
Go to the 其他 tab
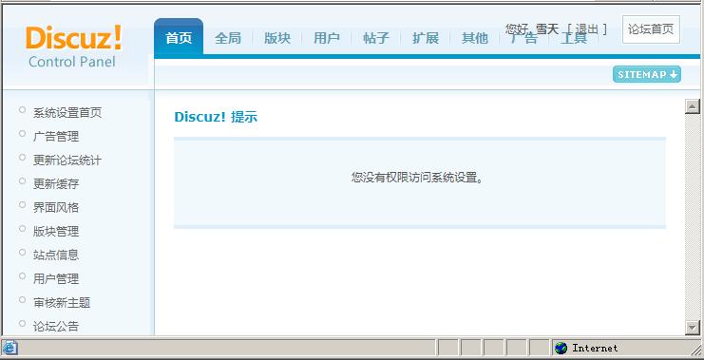tap(475, 38)
